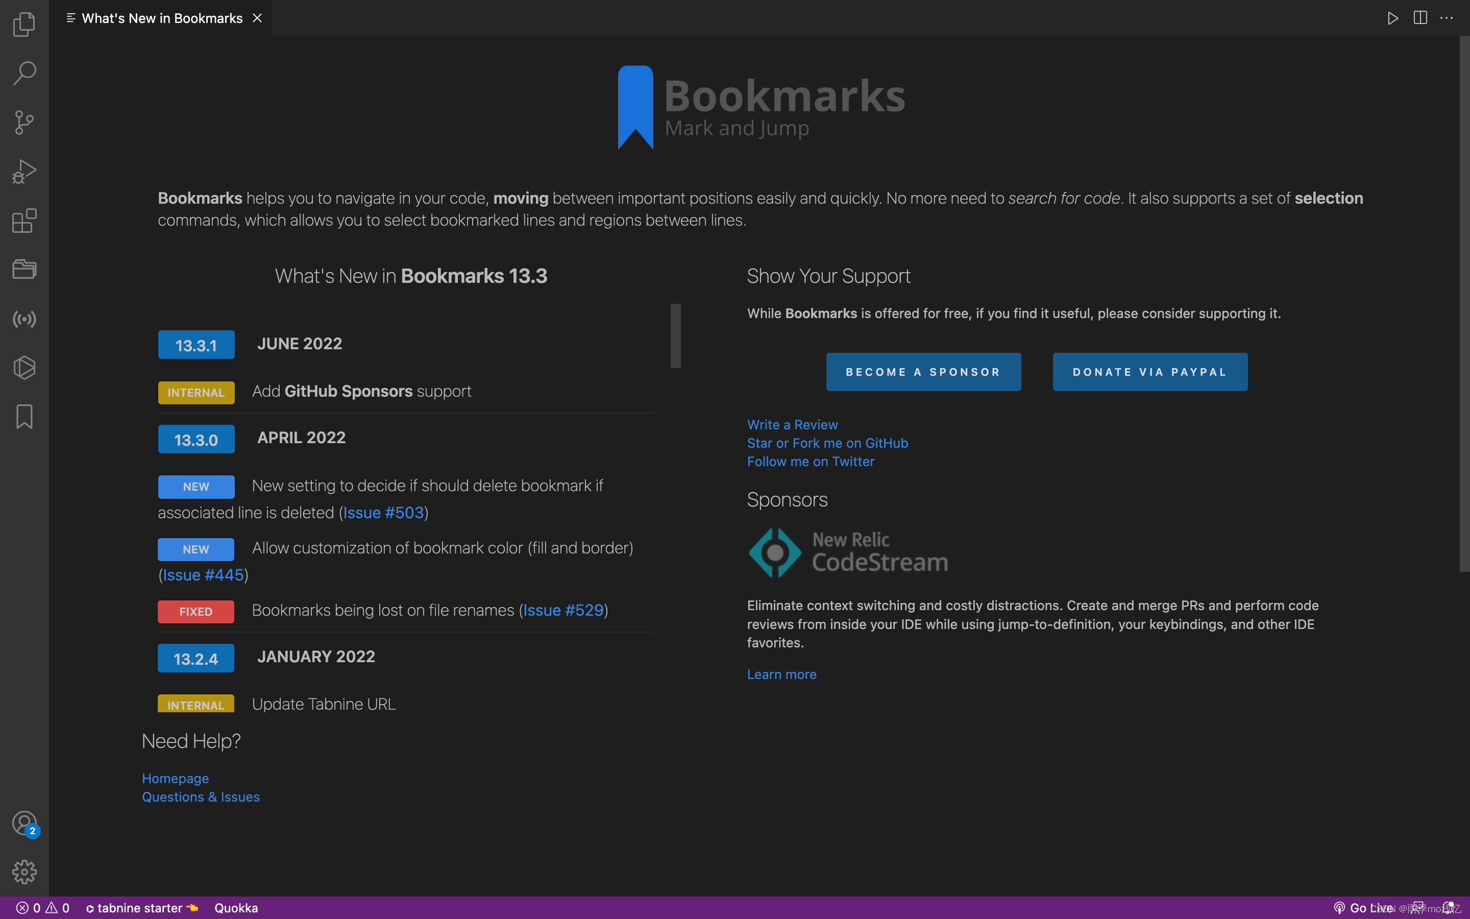This screenshot has height=919, width=1470.
Task: Open the Write a Review link
Action: pos(792,424)
